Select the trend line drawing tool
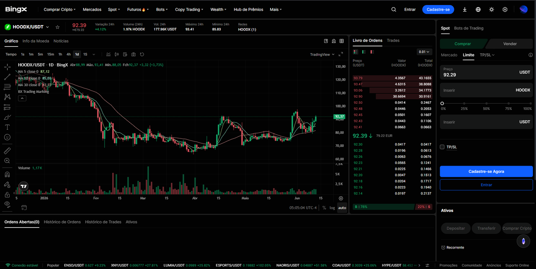536x269 pixels. (x=7, y=77)
